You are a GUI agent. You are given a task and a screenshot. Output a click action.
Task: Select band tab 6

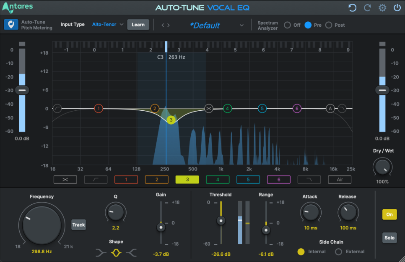tap(279, 179)
